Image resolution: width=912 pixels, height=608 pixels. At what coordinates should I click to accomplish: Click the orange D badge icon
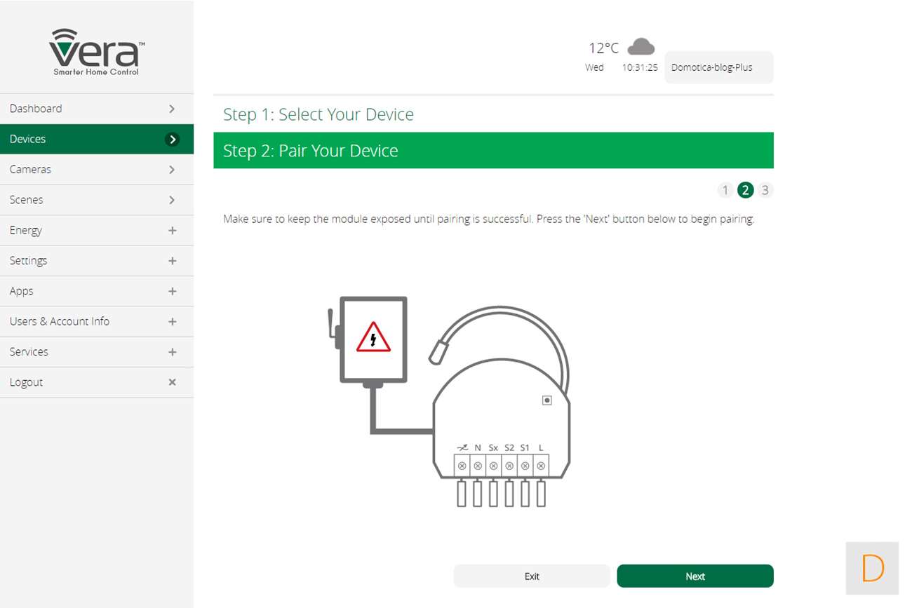872,568
